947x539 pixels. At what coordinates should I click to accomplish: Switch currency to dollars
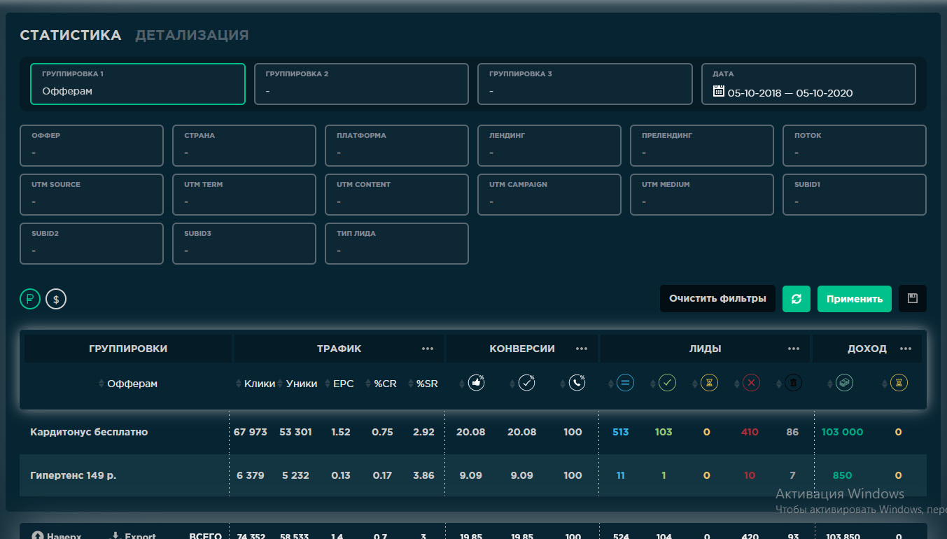[56, 300]
